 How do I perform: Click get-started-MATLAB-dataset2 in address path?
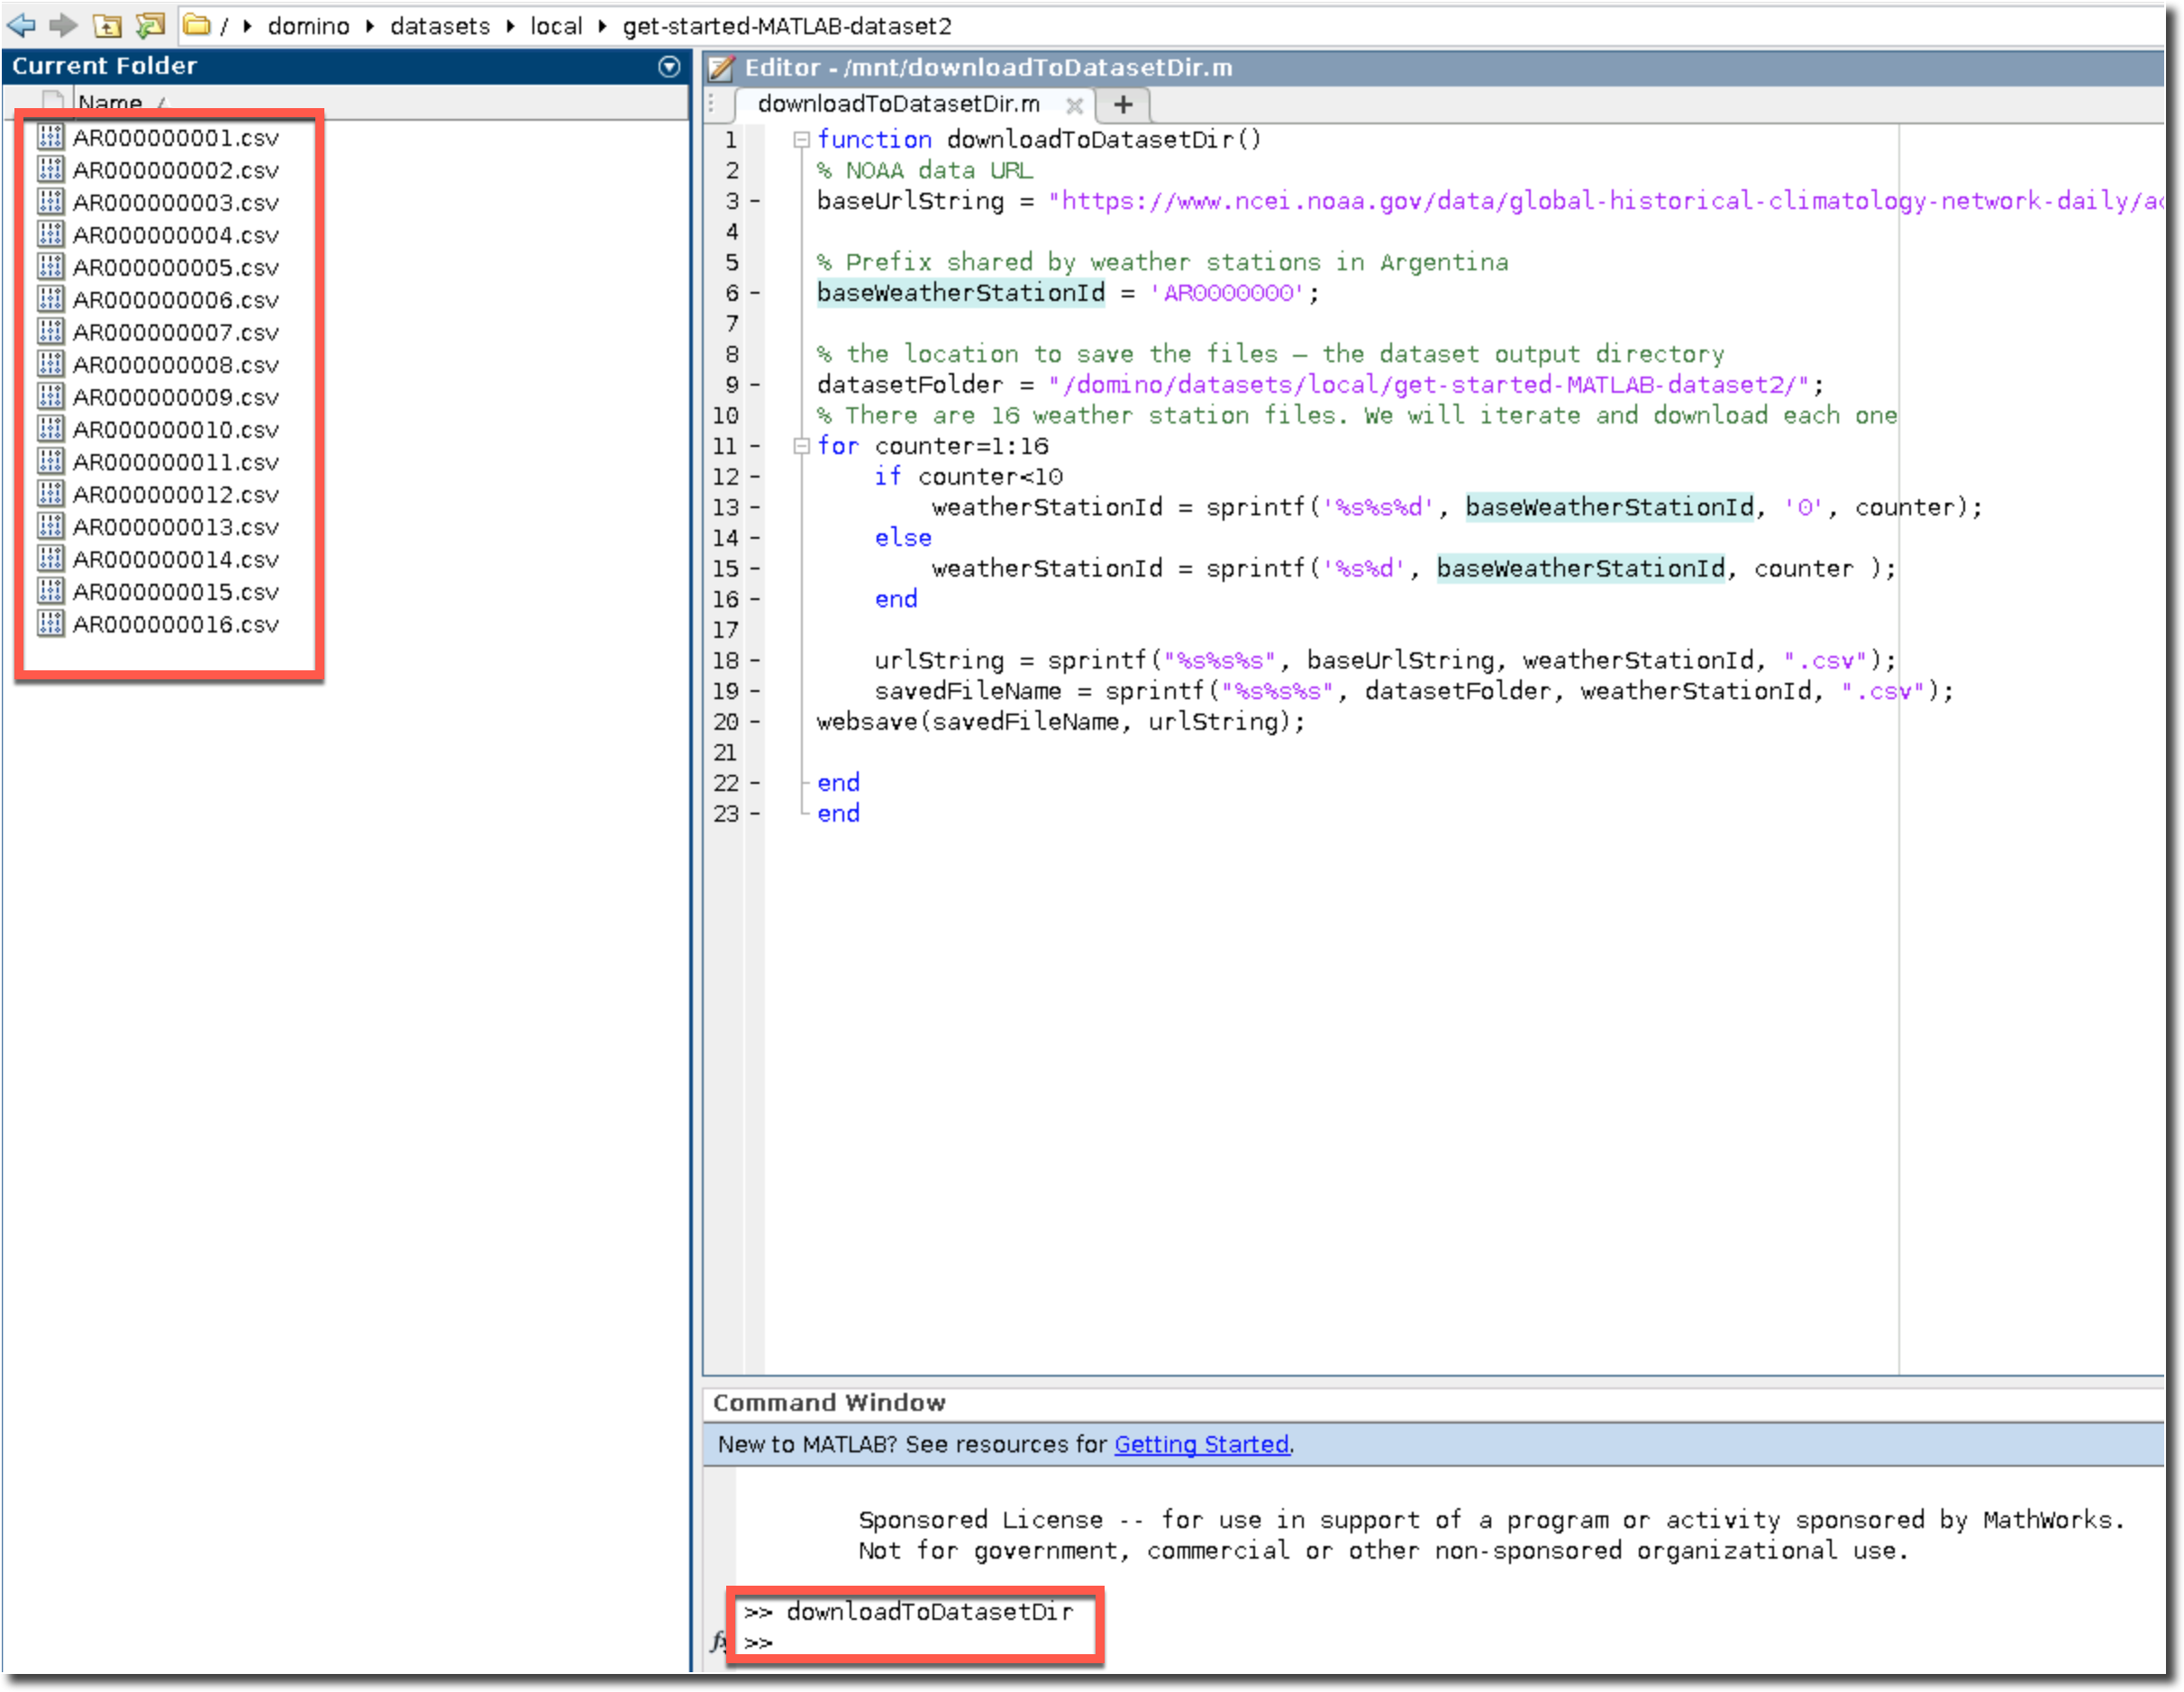(787, 26)
